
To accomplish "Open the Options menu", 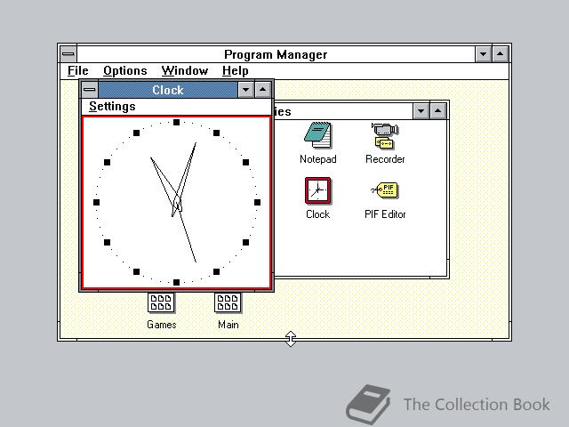I will point(125,71).
